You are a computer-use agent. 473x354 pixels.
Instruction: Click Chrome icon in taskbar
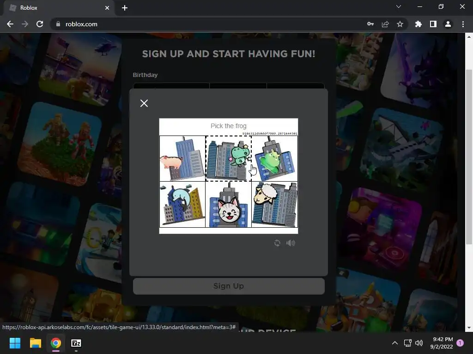(x=56, y=343)
